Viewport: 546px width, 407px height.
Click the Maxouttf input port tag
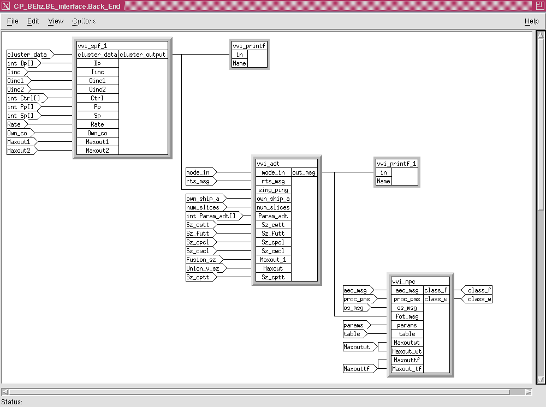click(x=358, y=369)
